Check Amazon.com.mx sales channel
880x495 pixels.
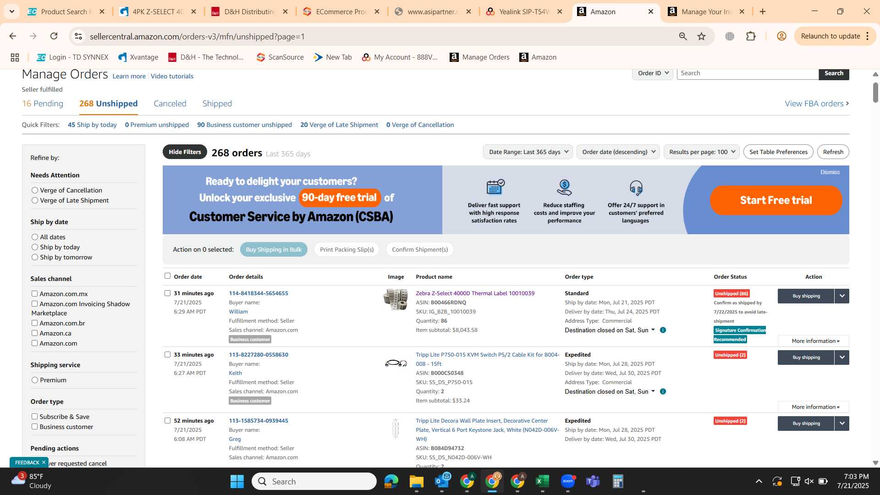point(34,294)
